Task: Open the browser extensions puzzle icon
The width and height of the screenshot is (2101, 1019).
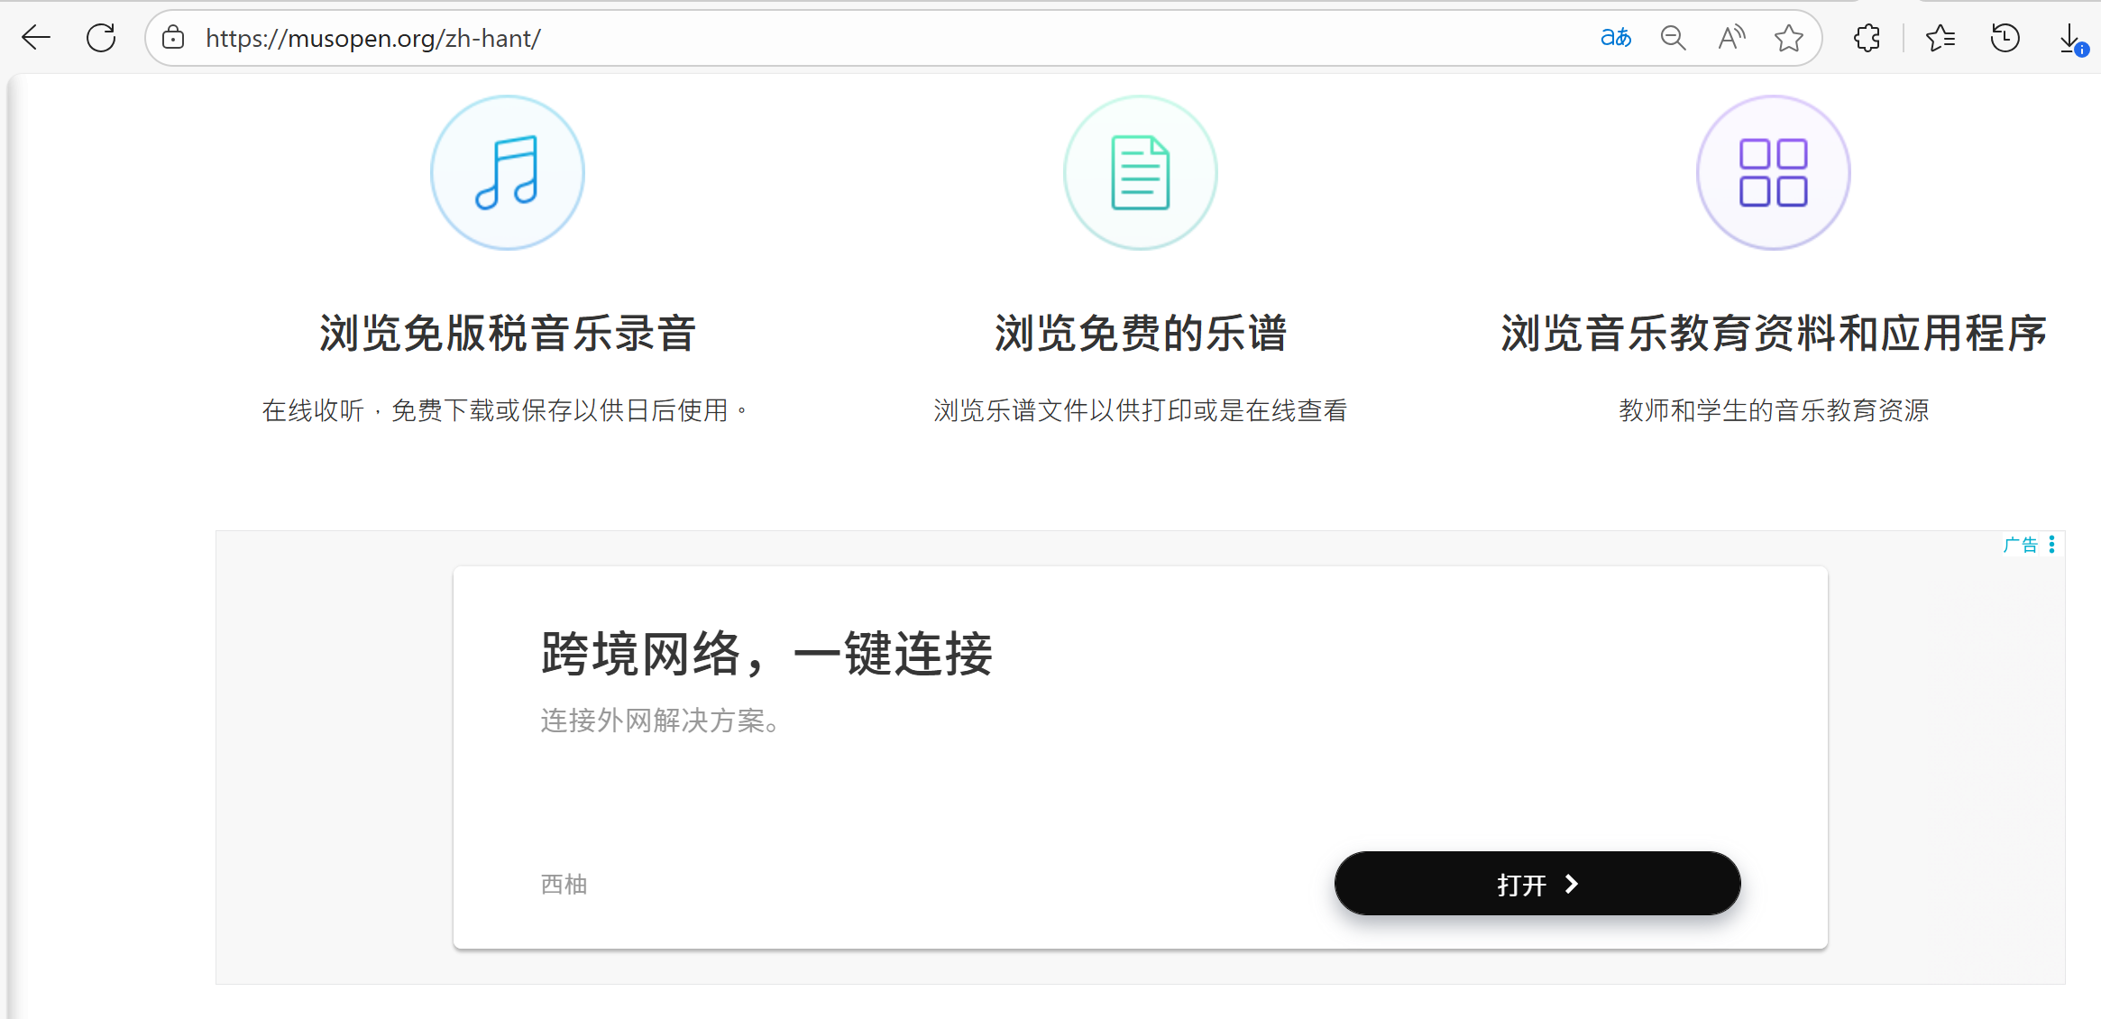Action: (1867, 38)
